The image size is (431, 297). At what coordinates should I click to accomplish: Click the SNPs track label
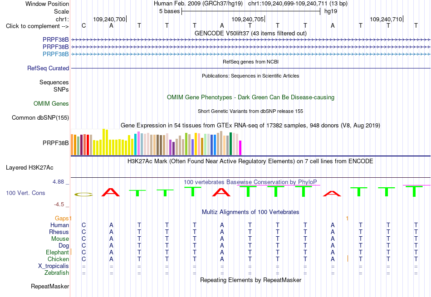click(x=61, y=90)
